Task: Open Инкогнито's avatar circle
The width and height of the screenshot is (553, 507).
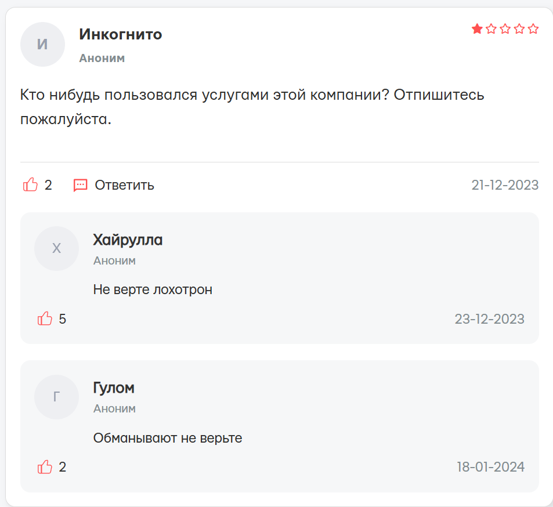Action: coord(42,44)
